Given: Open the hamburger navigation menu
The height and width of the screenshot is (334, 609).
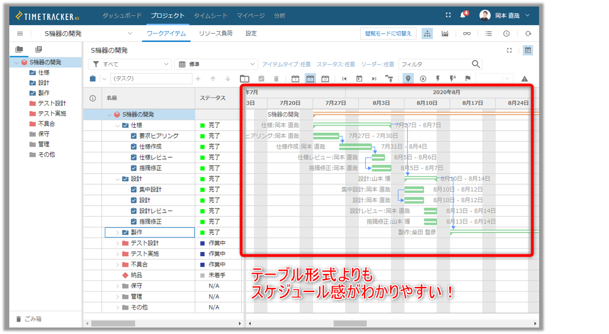Looking at the screenshot, I should tap(20, 33).
